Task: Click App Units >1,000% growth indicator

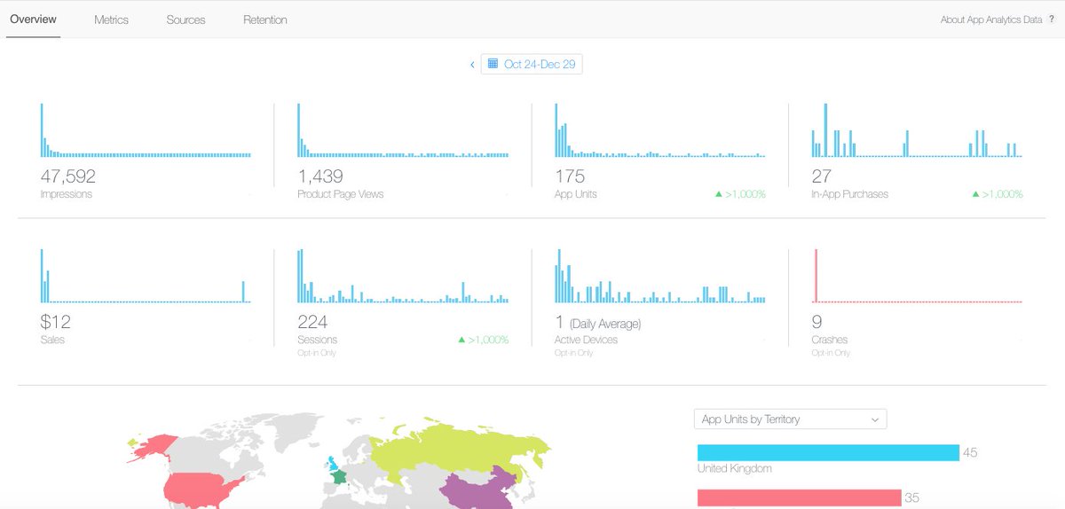Action: coord(740,194)
